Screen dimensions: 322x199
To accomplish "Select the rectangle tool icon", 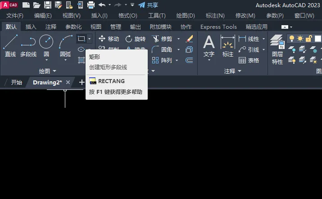I will coord(82,39).
